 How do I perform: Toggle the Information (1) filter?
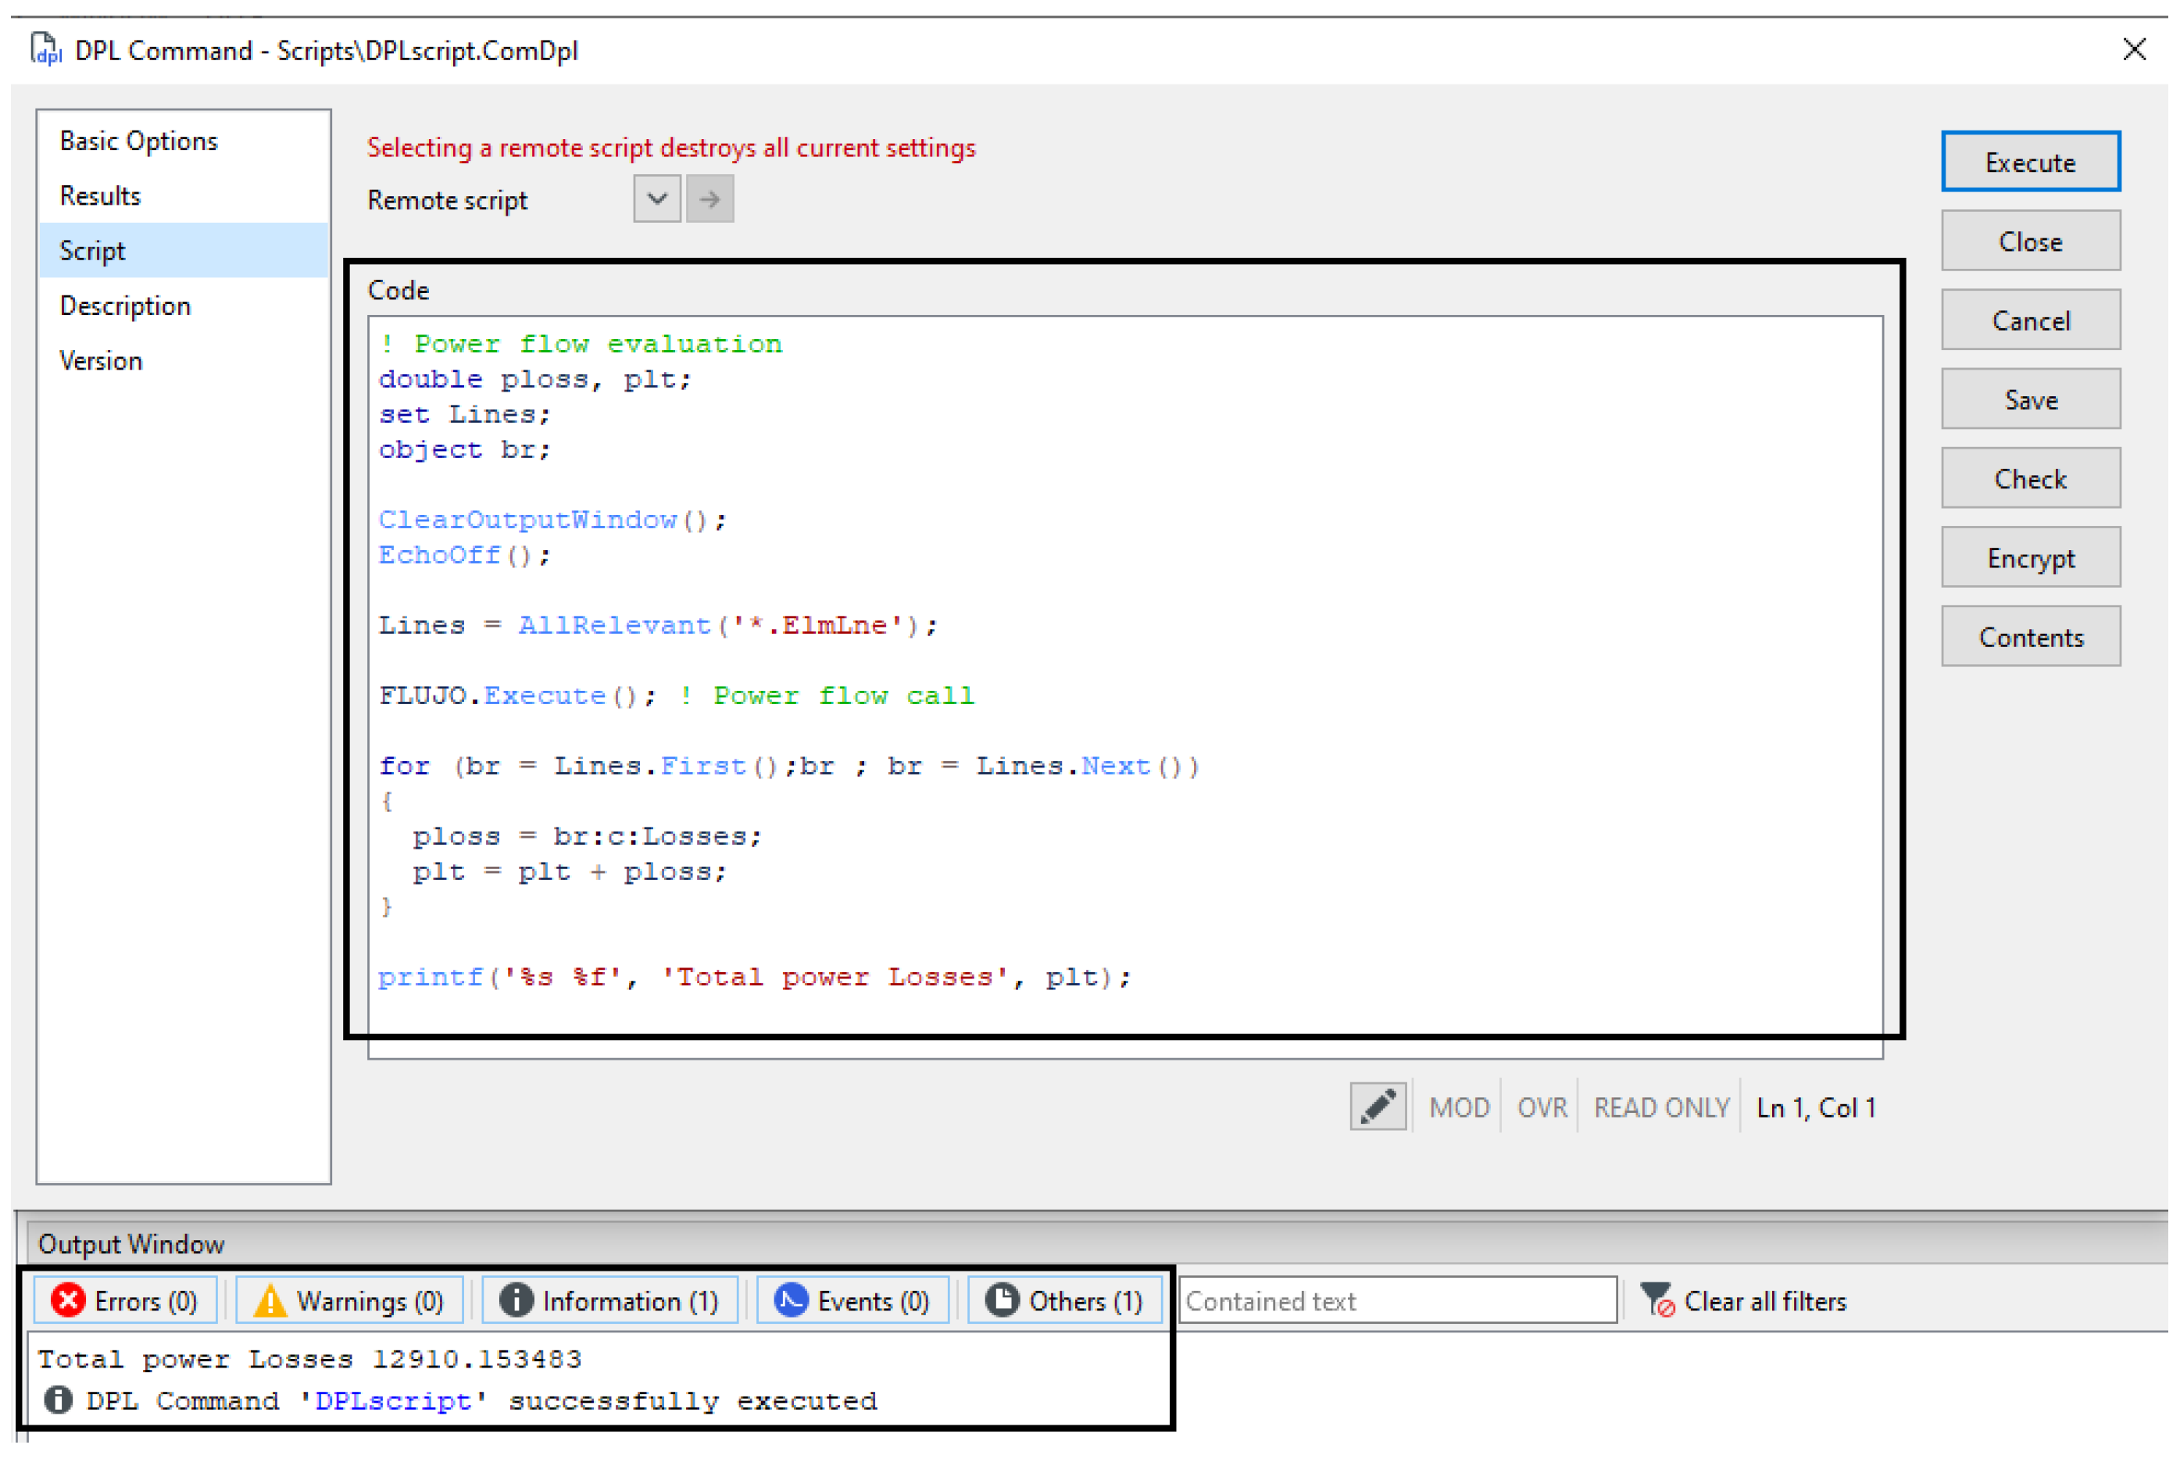609,1300
